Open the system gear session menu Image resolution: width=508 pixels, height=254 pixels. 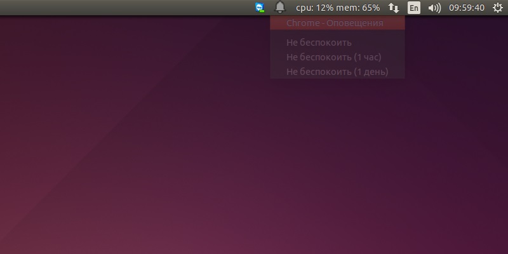tap(497, 8)
